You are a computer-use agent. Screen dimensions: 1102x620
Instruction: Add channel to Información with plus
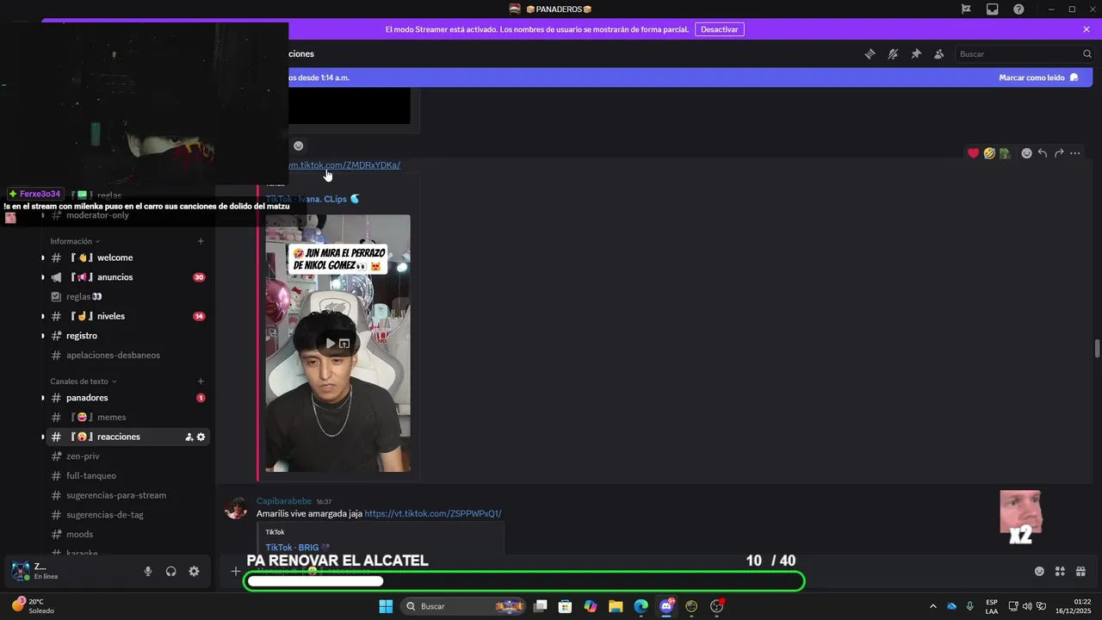[201, 241]
